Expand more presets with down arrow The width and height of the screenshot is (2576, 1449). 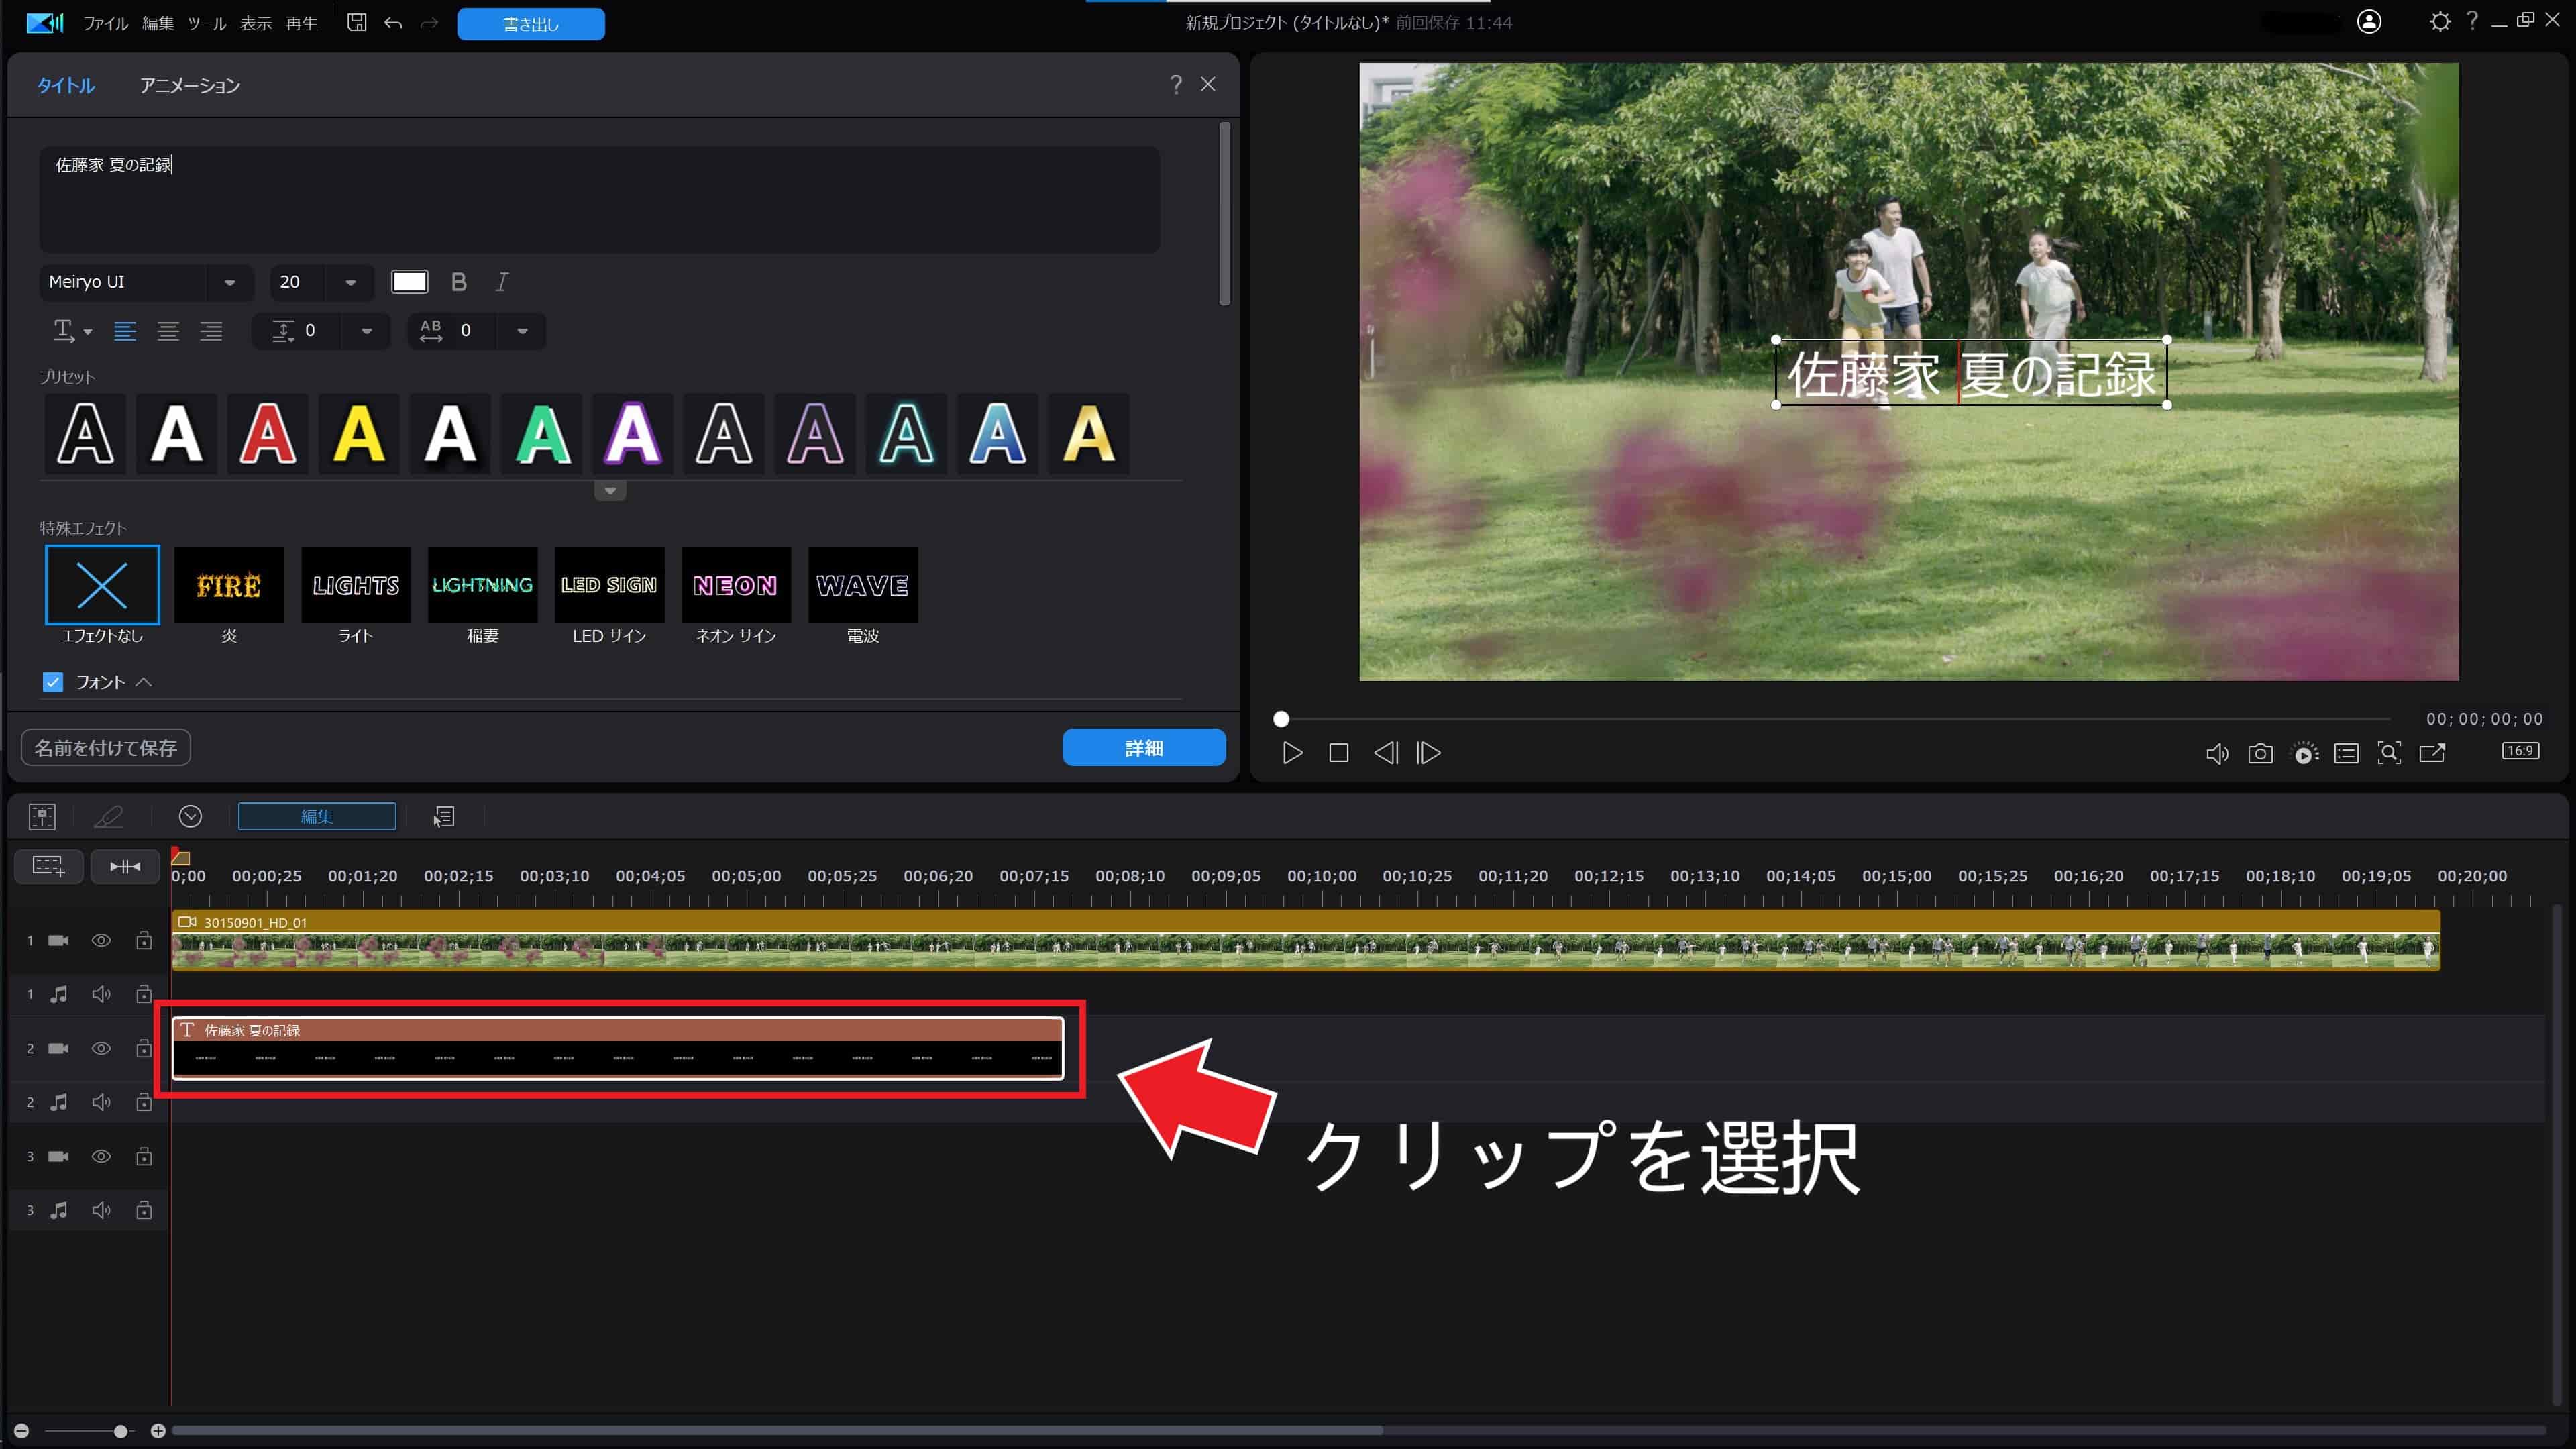coord(610,491)
